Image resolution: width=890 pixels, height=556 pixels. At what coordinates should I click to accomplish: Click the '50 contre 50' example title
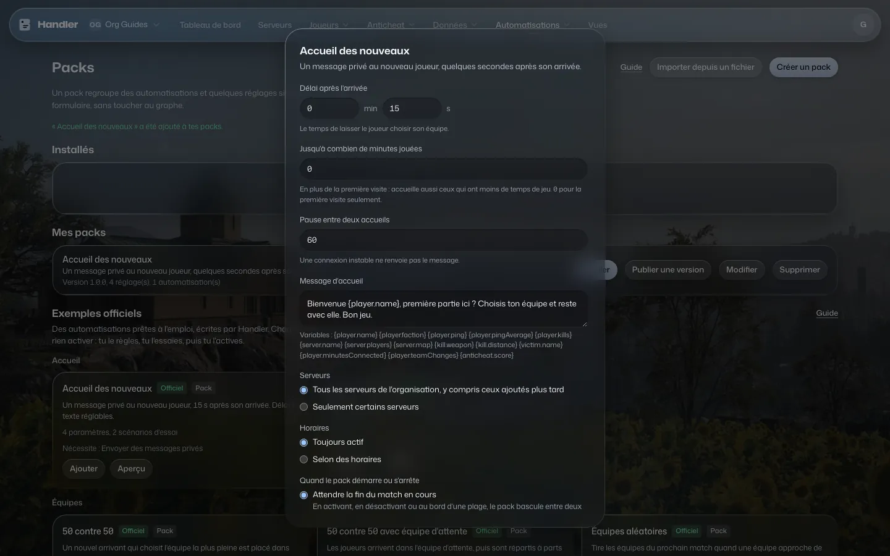(88, 531)
